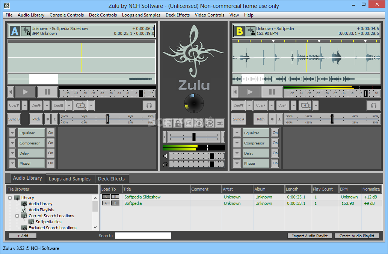
Task: Click Deck B waveform lock icon beside letter B
Action: tap(251, 31)
